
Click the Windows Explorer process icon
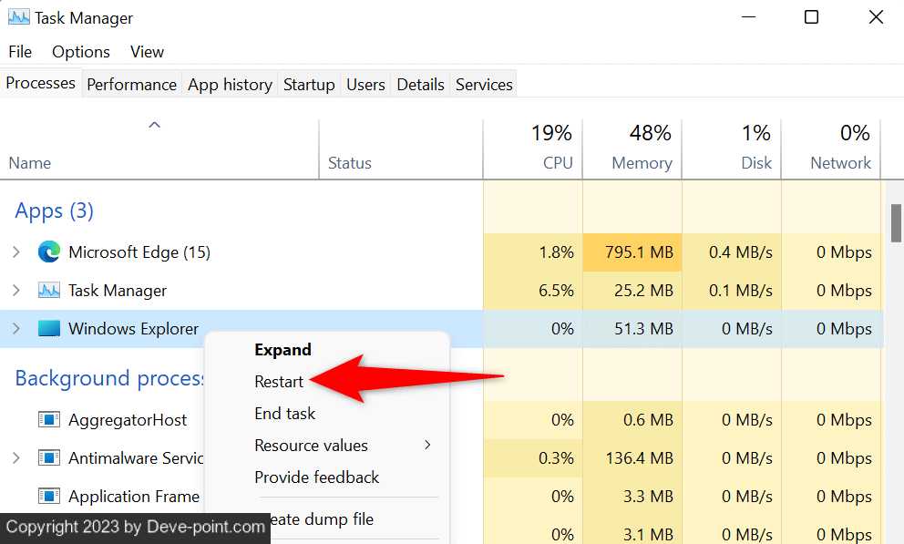click(x=48, y=329)
